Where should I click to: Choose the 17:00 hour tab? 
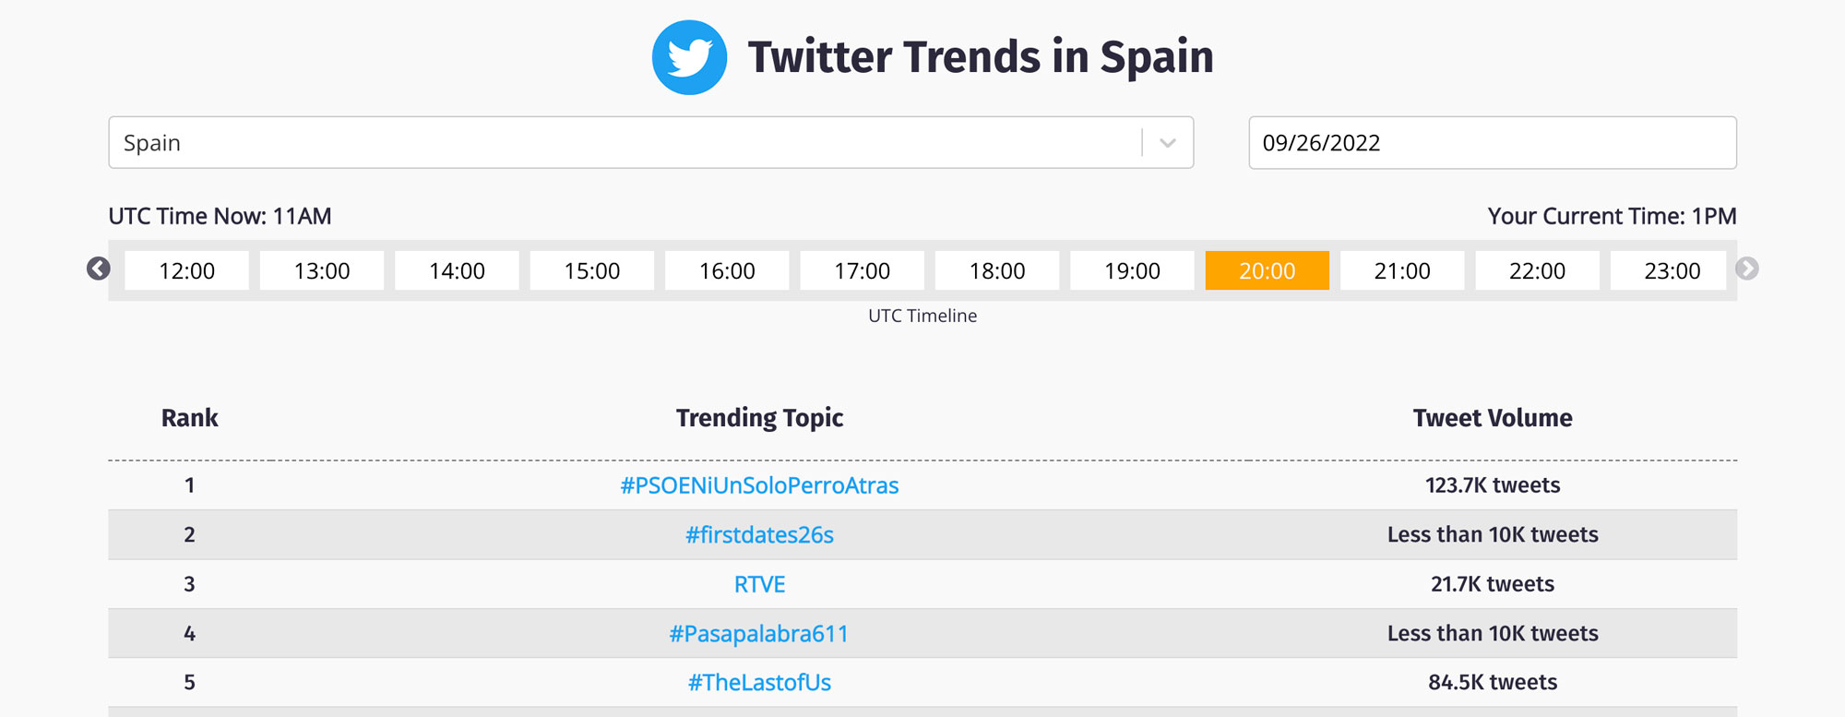(x=863, y=270)
